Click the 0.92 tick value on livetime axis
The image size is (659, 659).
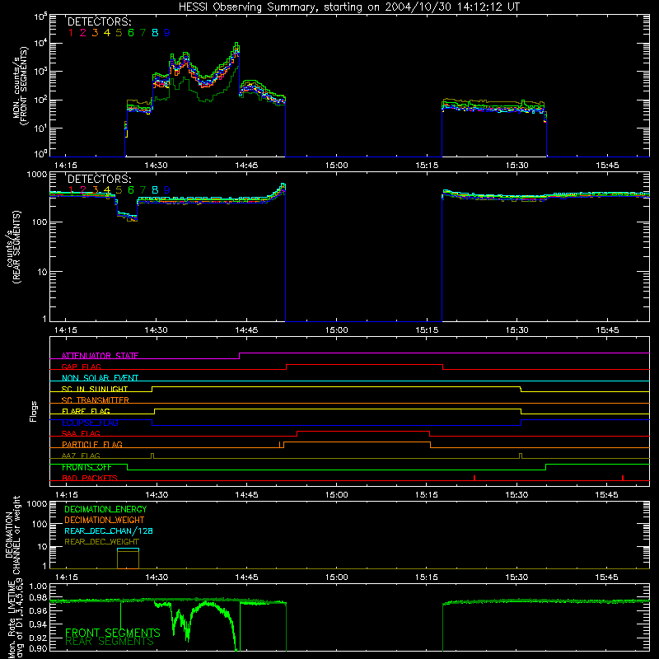coord(38,637)
